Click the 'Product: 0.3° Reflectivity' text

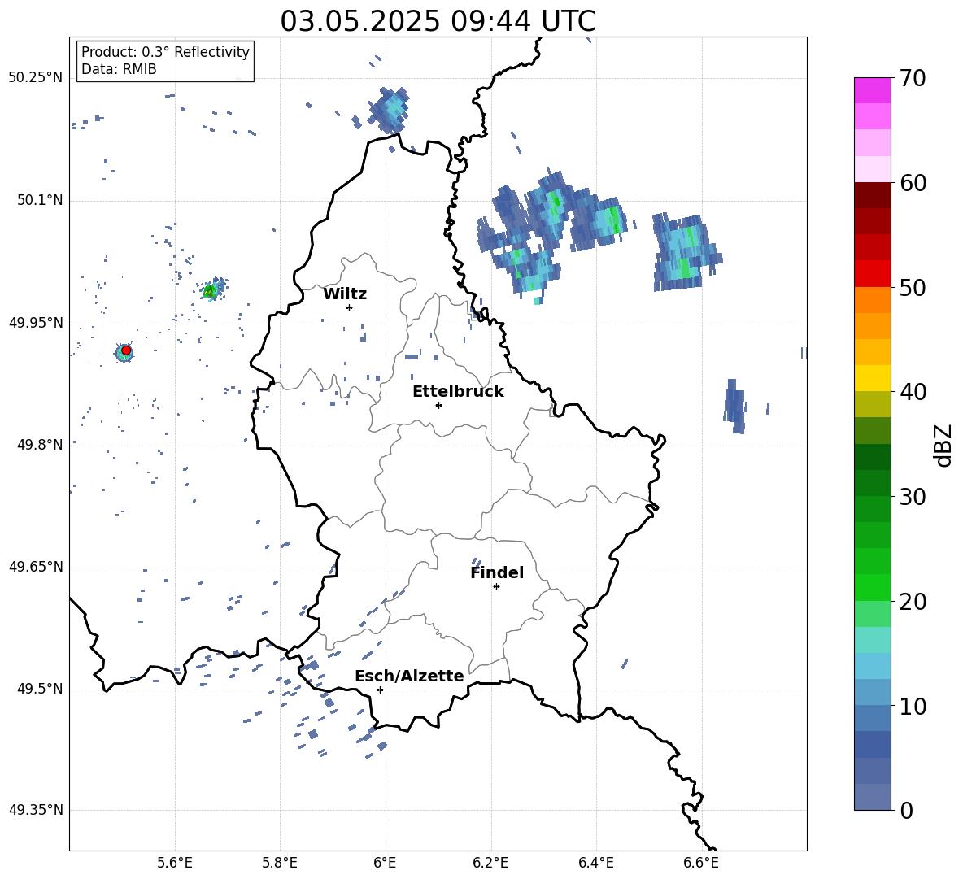165,51
